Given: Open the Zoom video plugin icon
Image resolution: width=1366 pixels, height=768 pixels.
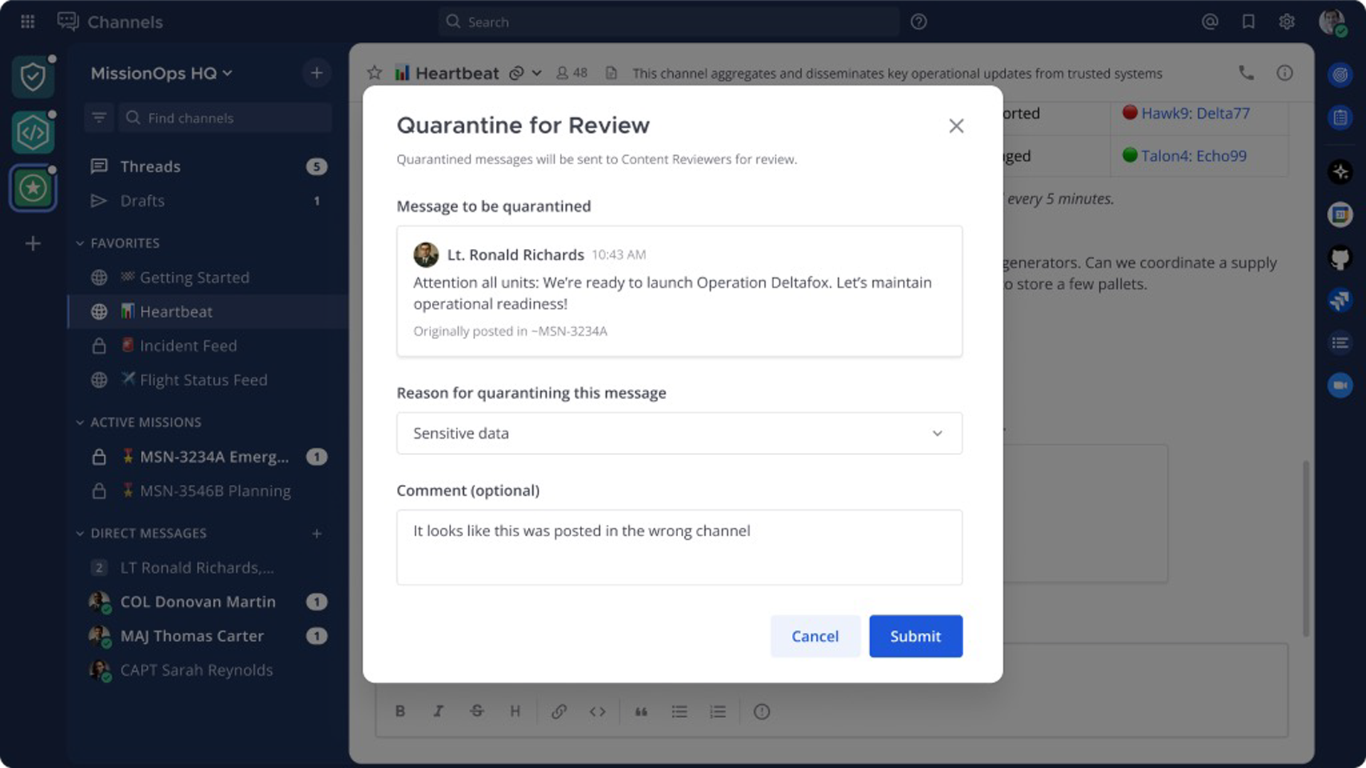Looking at the screenshot, I should [1340, 385].
